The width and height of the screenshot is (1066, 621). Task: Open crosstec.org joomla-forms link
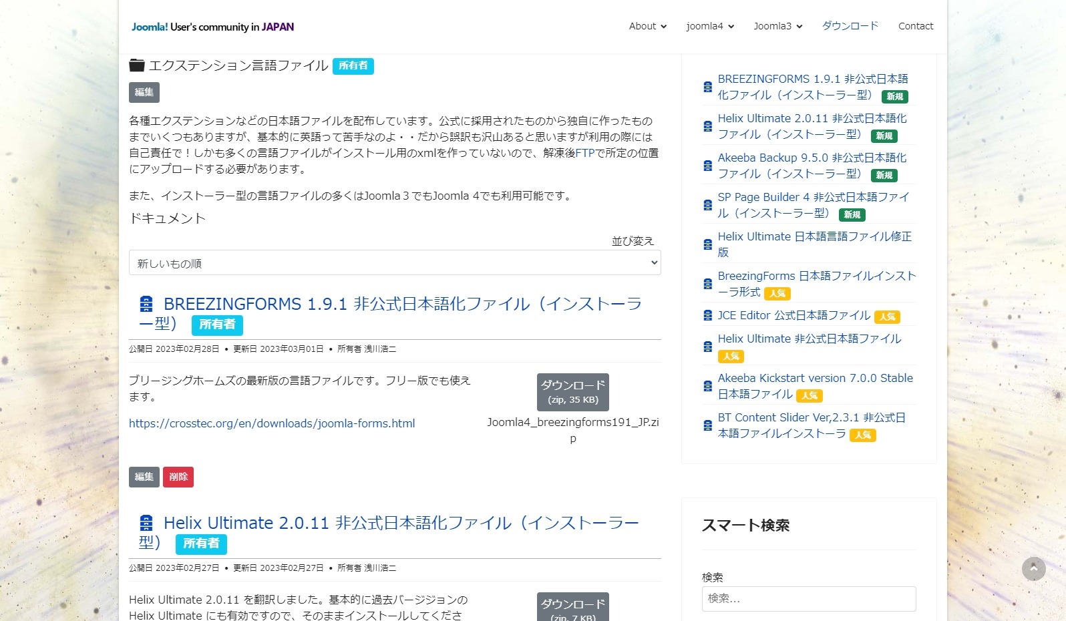(x=272, y=423)
